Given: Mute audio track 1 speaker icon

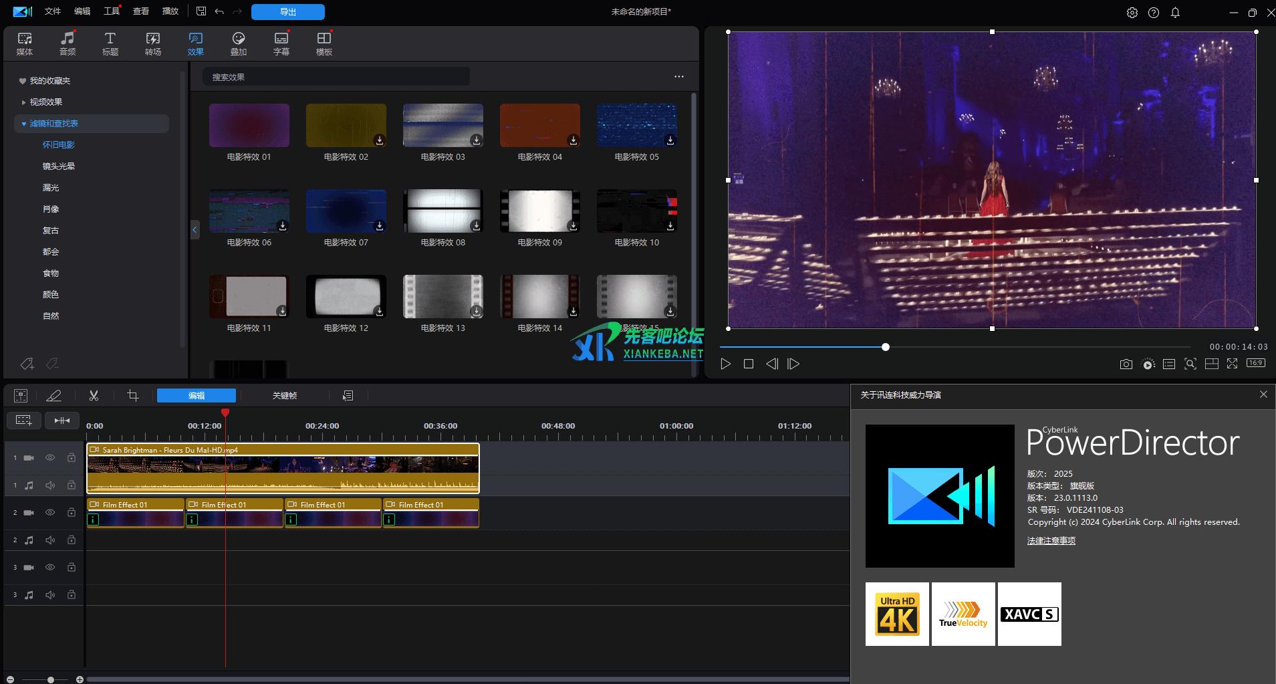Looking at the screenshot, I should [x=50, y=485].
